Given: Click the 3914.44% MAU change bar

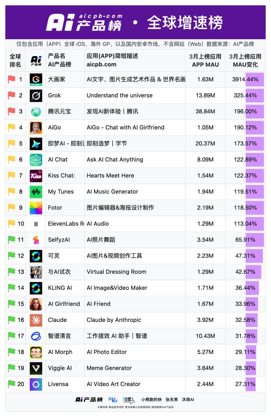Looking at the screenshot, I should [x=254, y=80].
